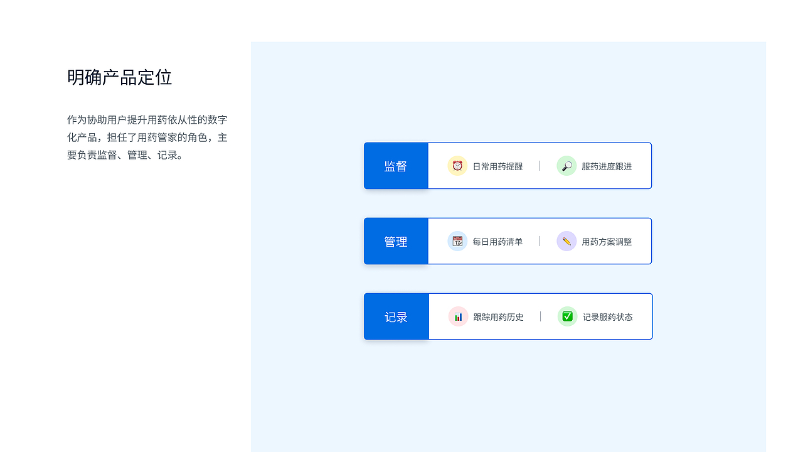Click the bar chart icon beside 跟踪用药历史

tap(459, 316)
